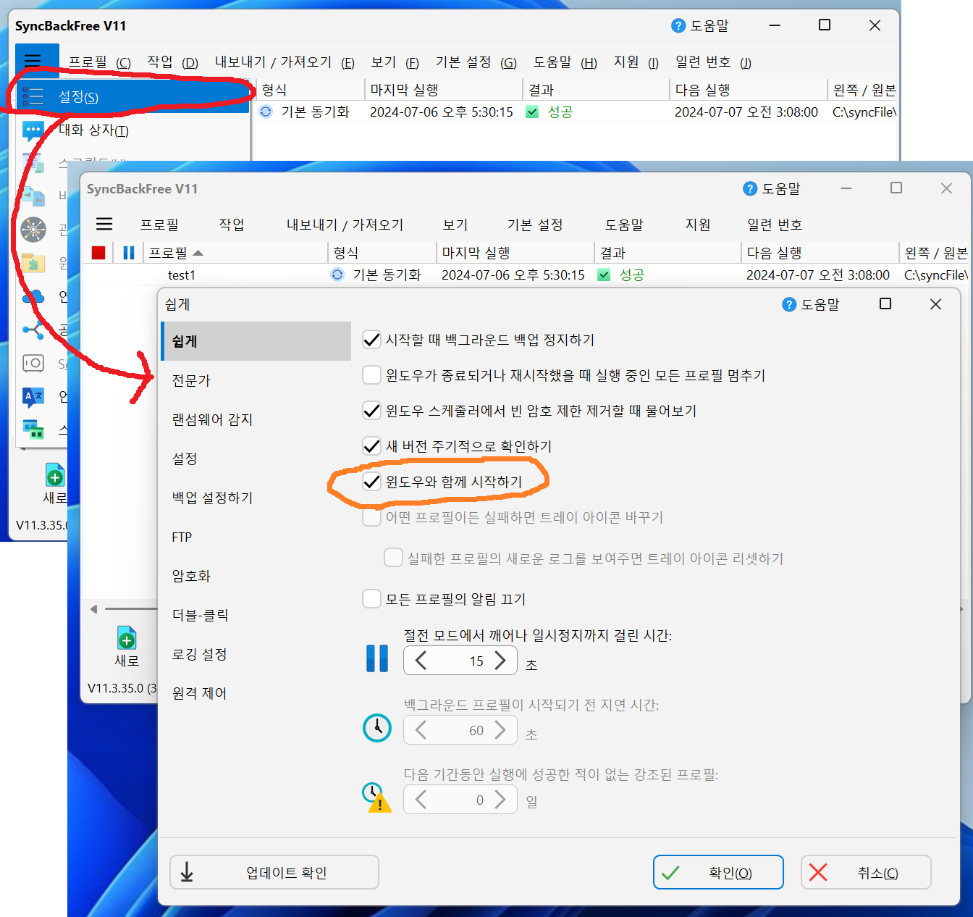Open the 원격 제어 settings tab
The height and width of the screenshot is (917, 973).
coord(256,693)
